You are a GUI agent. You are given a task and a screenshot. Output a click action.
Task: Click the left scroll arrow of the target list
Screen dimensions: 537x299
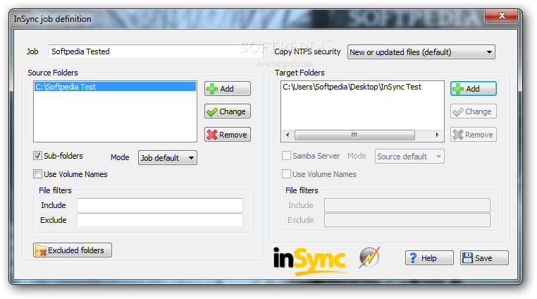tap(288, 135)
